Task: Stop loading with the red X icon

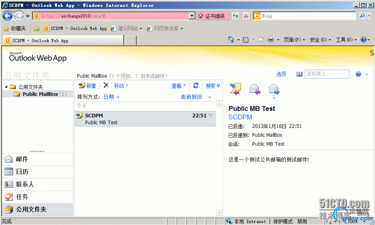Action: (x=246, y=16)
